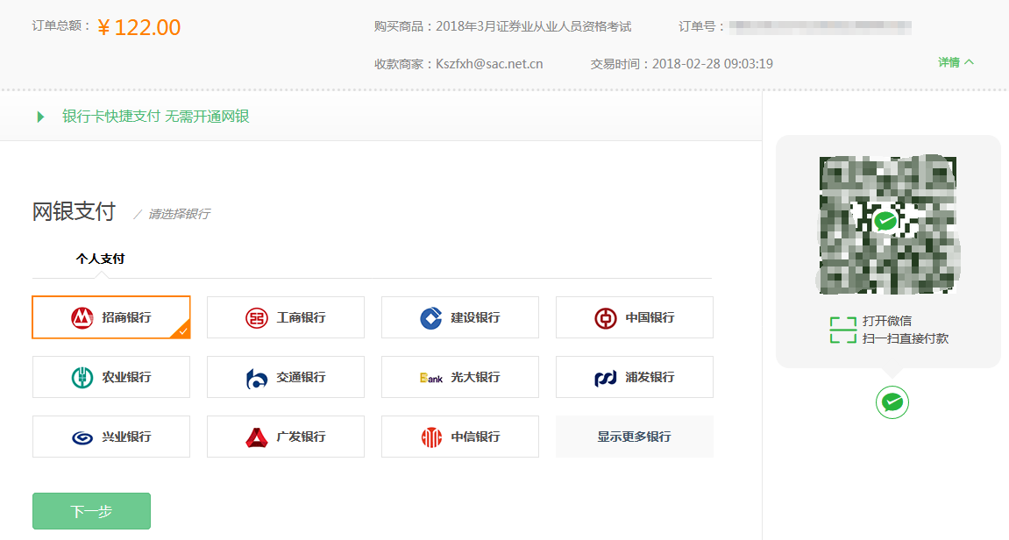
Task: Click the green WeChat icon below the QR panel
Action: click(x=892, y=402)
